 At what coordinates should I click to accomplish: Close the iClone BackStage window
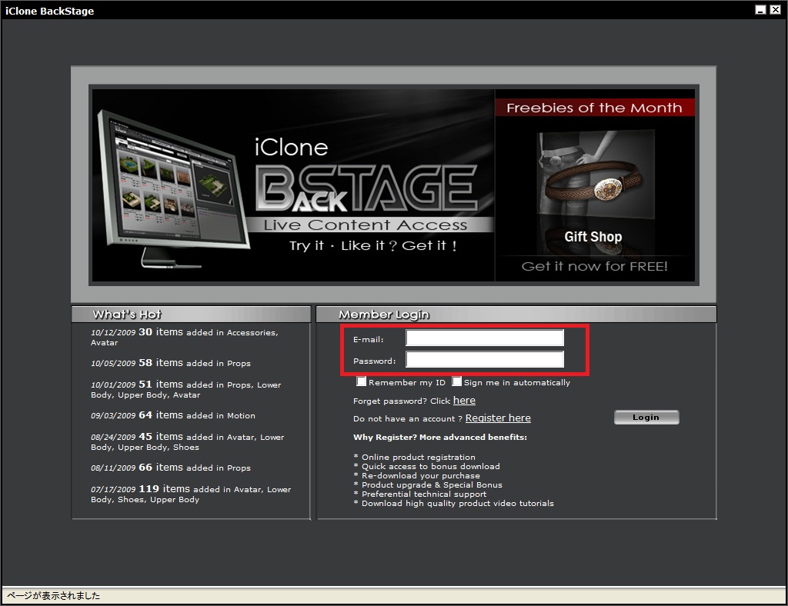click(x=775, y=9)
